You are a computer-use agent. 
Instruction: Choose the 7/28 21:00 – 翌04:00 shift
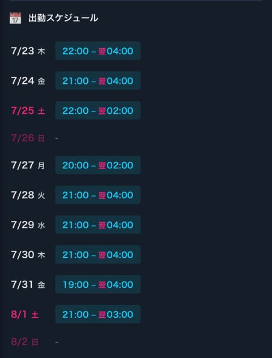(x=97, y=195)
